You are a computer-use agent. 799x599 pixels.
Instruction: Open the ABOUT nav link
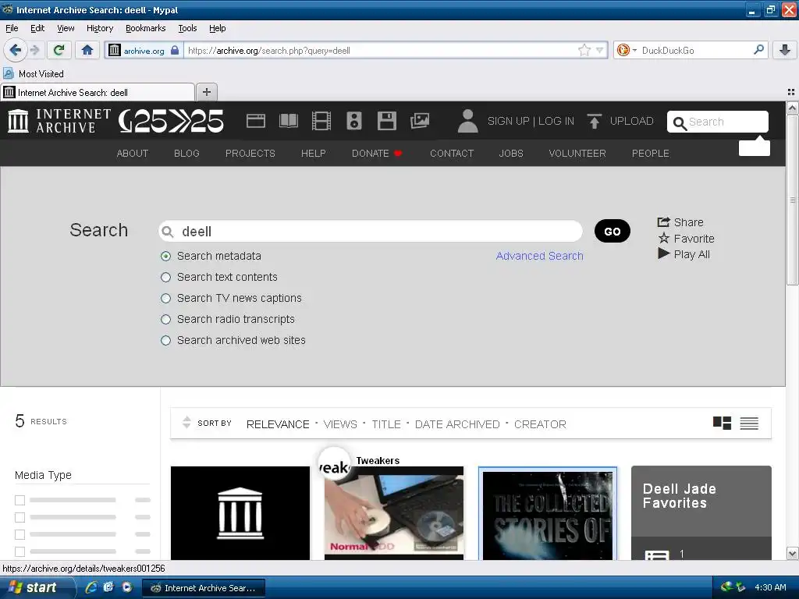pos(133,154)
